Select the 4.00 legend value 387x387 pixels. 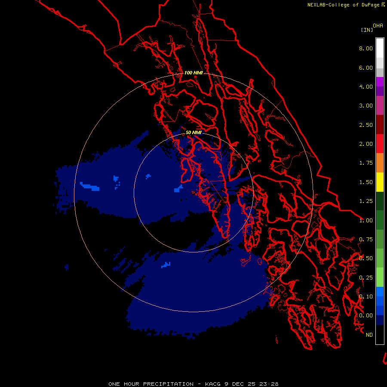366,86
